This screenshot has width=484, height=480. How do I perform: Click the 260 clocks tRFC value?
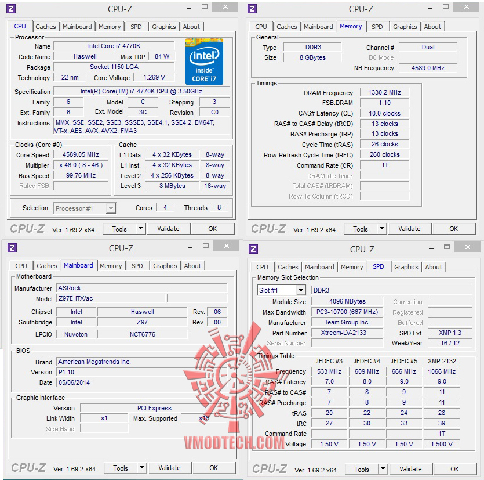[x=385, y=154]
